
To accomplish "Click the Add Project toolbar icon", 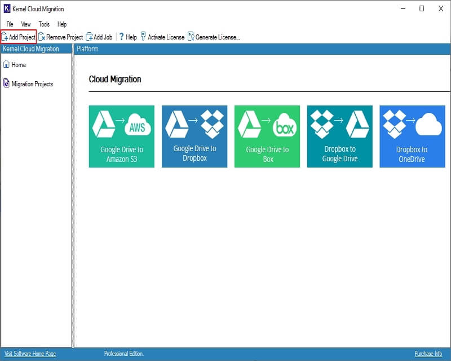I will pos(5,37).
